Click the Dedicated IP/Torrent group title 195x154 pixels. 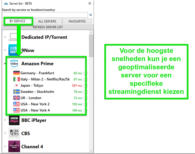[x=44, y=37]
